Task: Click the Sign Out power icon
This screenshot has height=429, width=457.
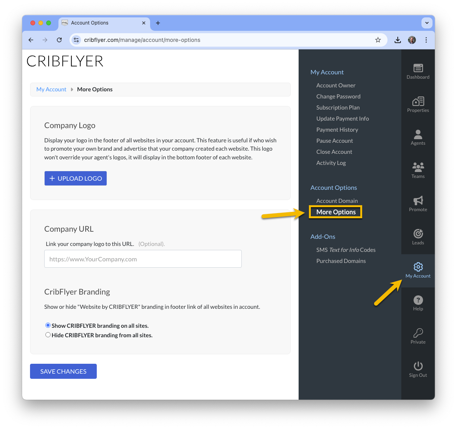Action: tap(418, 366)
